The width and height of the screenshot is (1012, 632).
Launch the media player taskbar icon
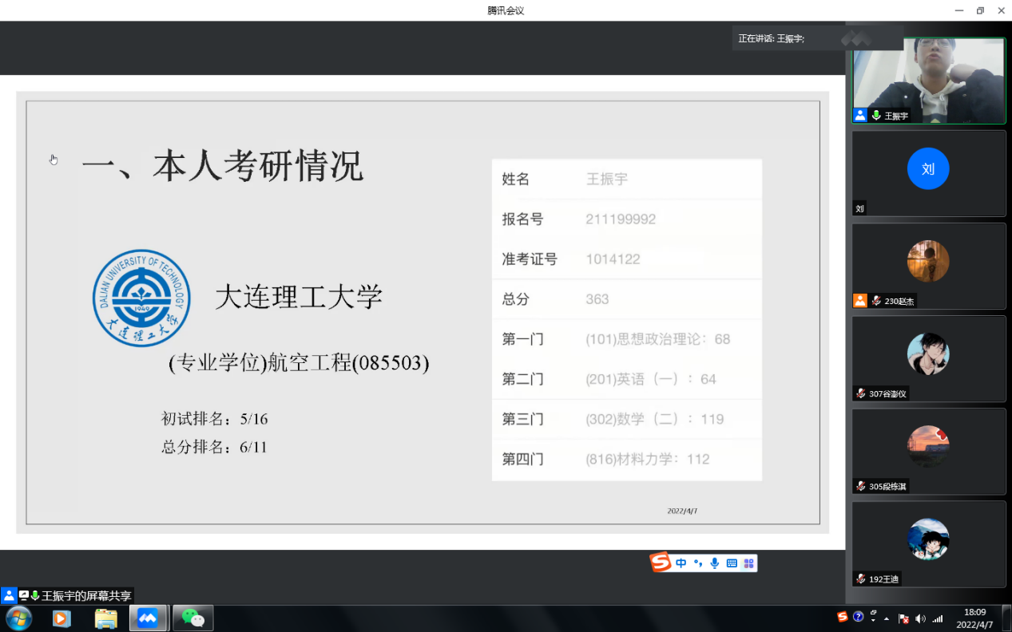pos(62,618)
